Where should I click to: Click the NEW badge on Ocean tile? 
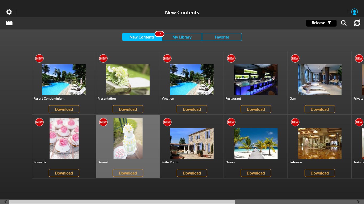point(231,122)
